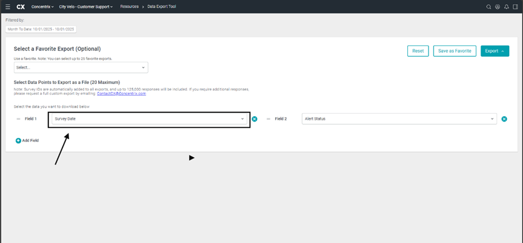The height and width of the screenshot is (243, 523).
Task: Remove Field 2 using its X icon
Action: click(x=504, y=119)
